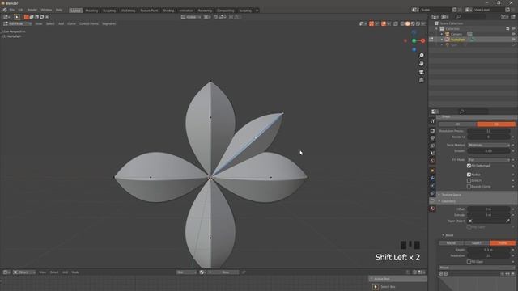The height and width of the screenshot is (291, 518).
Task: Expand the Camera item in outliner
Action: [x=442, y=34]
